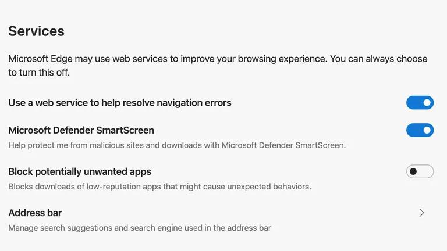This screenshot has height=251, width=447.
Task: Click the 'to turn this off' text line
Action: pyautogui.click(x=39, y=73)
